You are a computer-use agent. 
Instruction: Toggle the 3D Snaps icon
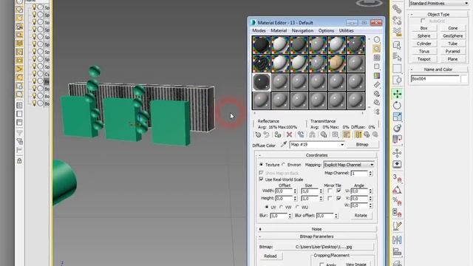[398, 177]
